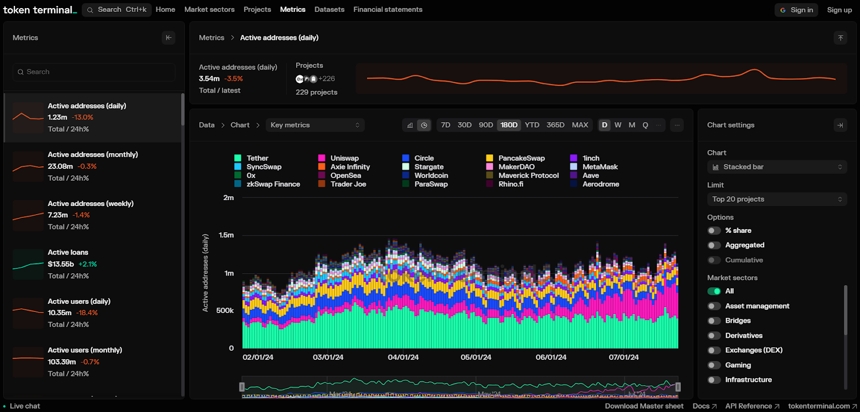Turn off the All market sectors toggle
Screen dimensions: 860x412
pyautogui.click(x=714, y=292)
